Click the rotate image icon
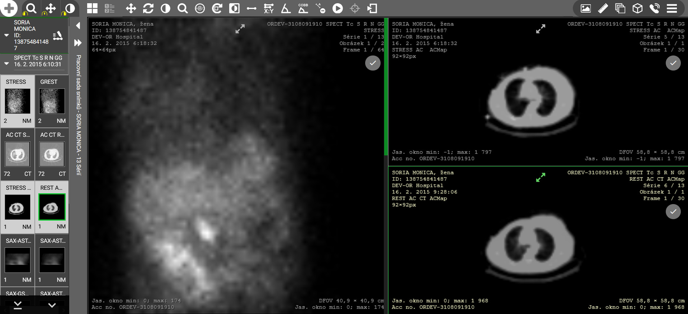Screen dimensions: 688x314 [x=217, y=8]
